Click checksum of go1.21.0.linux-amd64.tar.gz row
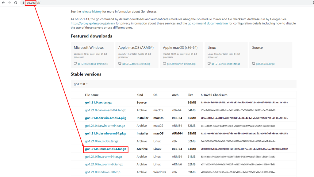Screen dimensions: 314x177 coord(244,149)
